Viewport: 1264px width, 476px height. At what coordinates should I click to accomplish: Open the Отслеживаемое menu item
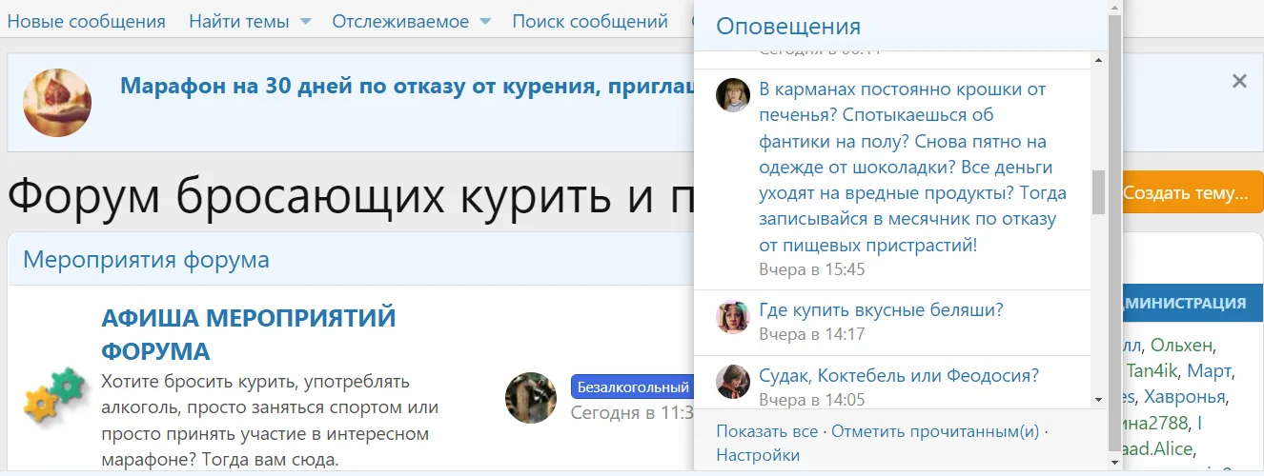coord(400,21)
